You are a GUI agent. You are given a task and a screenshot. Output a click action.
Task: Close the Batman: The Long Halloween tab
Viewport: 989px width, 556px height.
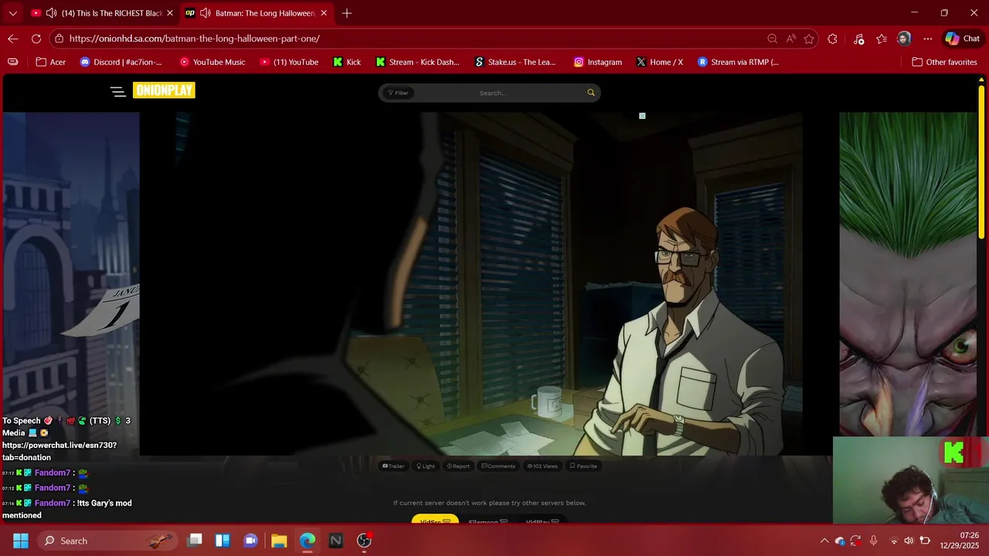click(324, 13)
